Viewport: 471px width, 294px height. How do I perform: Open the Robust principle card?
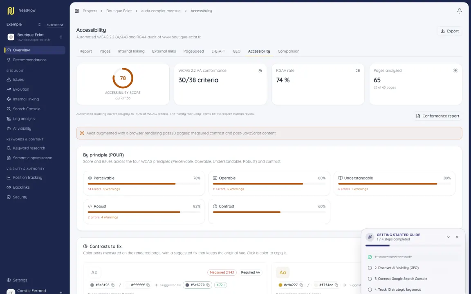(x=144, y=212)
